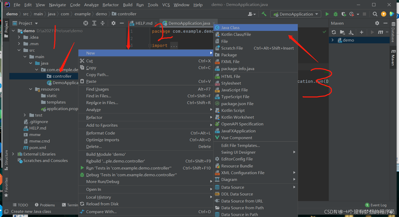
Task: Expand External Libraries node
Action: (13, 154)
